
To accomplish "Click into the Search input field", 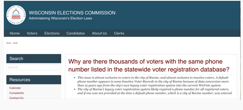I will [x=34, y=67].
